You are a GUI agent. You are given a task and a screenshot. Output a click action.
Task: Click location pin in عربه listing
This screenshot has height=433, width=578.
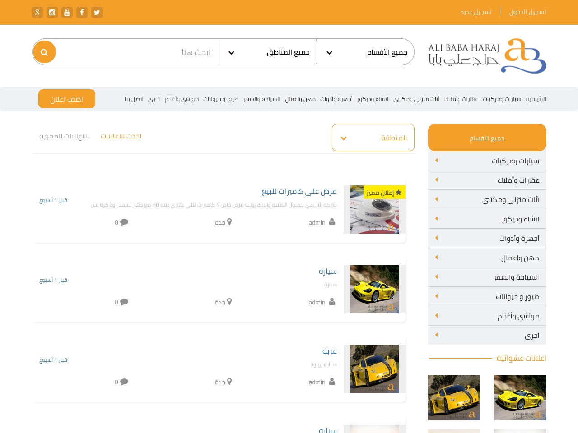tap(229, 382)
